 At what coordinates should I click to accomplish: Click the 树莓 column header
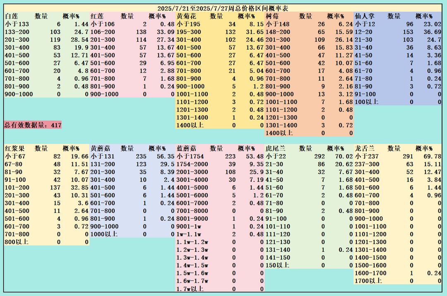pos(272,16)
